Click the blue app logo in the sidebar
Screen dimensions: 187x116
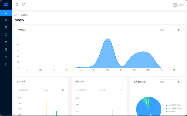click(x=6, y=5)
